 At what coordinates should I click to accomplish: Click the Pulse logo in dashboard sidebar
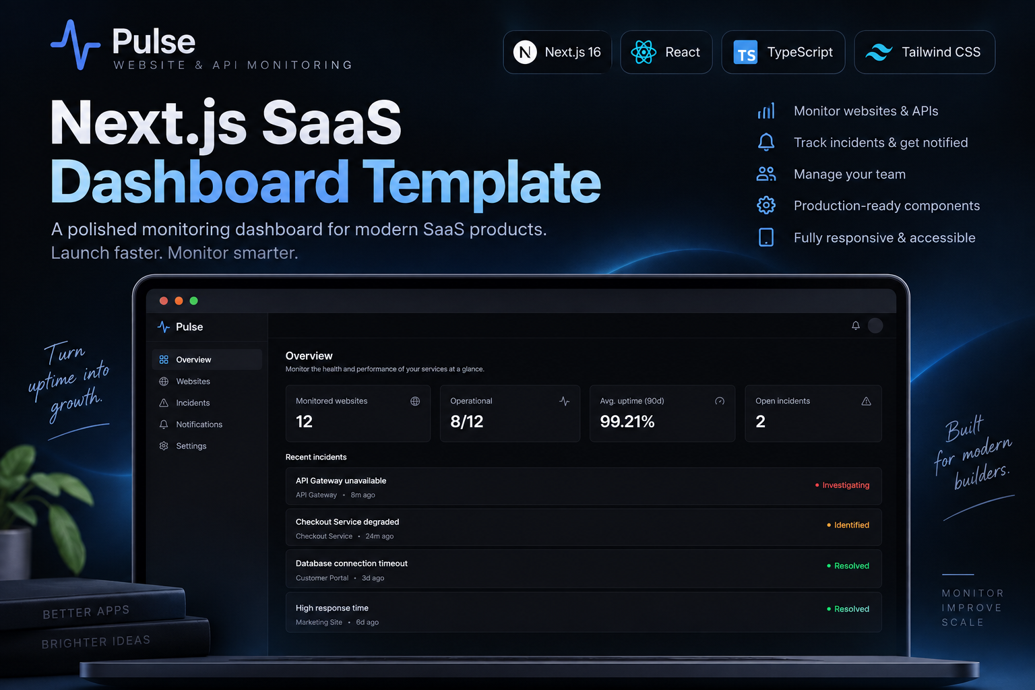point(180,327)
